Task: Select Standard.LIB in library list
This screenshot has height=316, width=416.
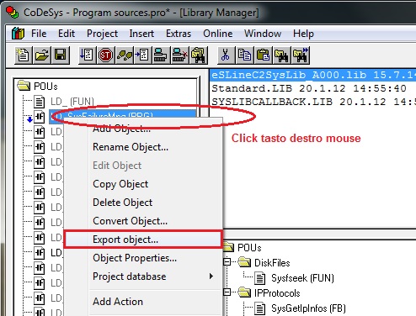Action: [309, 88]
